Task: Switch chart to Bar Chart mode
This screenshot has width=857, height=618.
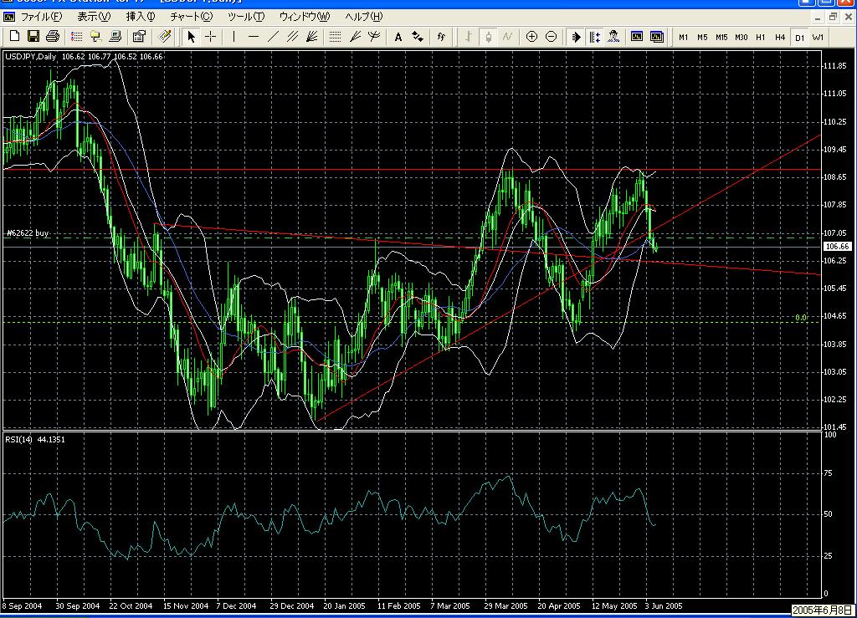Action: 469,37
